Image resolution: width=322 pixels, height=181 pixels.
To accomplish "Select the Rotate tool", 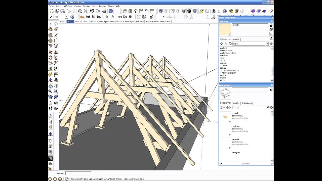I will (50, 58).
